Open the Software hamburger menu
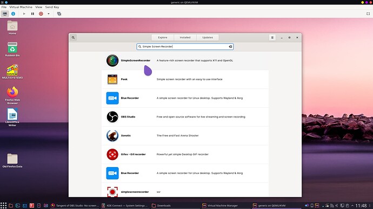Image resolution: width=373 pixels, height=209 pixels. [272, 38]
